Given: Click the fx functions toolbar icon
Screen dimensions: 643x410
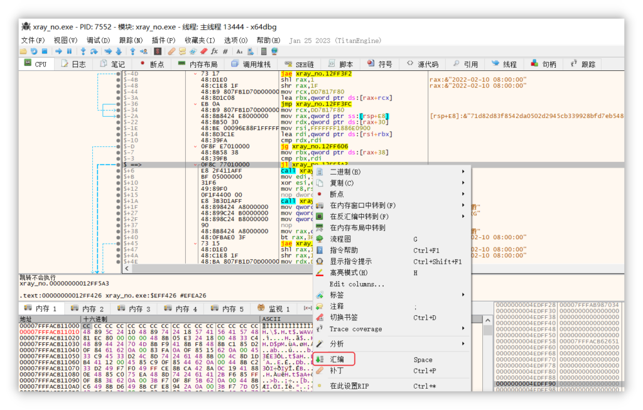Looking at the screenshot, I should click(x=215, y=51).
